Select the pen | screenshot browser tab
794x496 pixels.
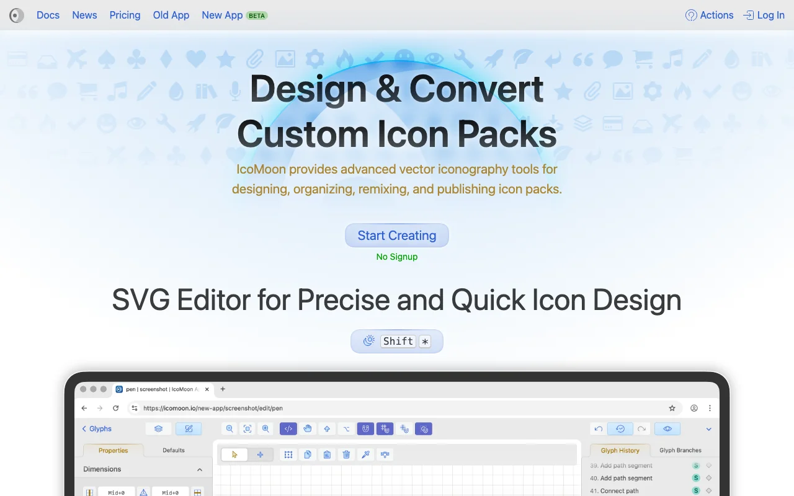pyautogui.click(x=164, y=389)
